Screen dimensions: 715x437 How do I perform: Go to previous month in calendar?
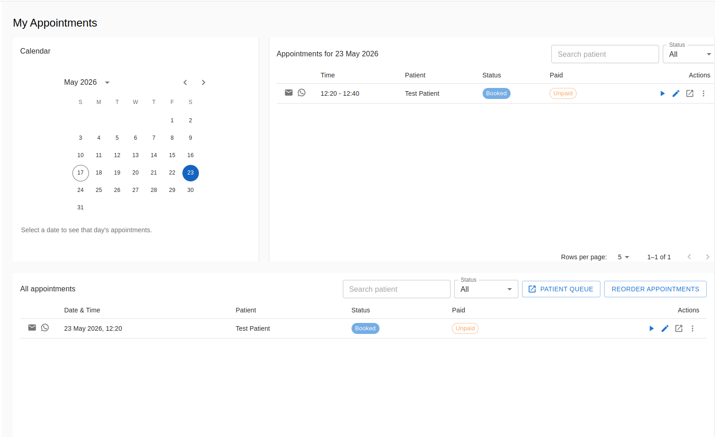click(185, 82)
